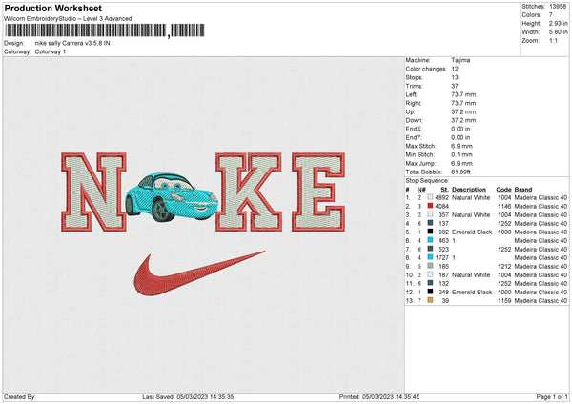The image size is (572, 404).
Task: Click the Color changes value 12
Action: 455,69
